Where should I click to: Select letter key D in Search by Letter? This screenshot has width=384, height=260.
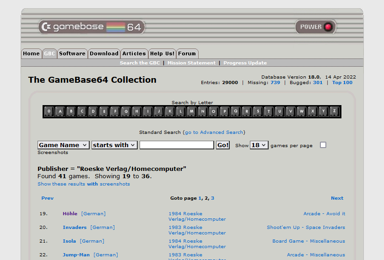[x=93, y=111]
